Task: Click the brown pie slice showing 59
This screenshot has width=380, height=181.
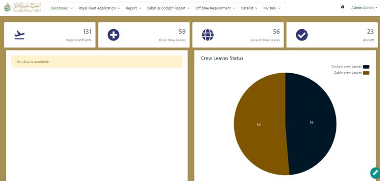Action: pos(259,125)
